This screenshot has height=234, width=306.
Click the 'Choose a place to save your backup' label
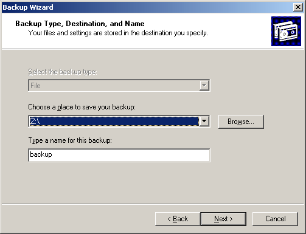pos(82,107)
